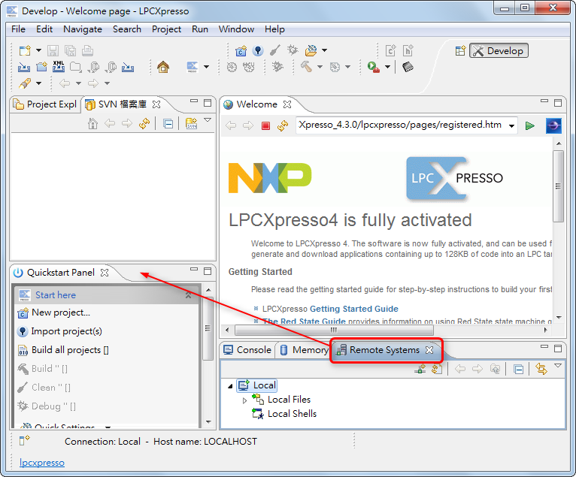Image resolution: width=576 pixels, height=477 pixels.
Task: Open the dropdown next to the hammer Build icon
Action: [320, 67]
